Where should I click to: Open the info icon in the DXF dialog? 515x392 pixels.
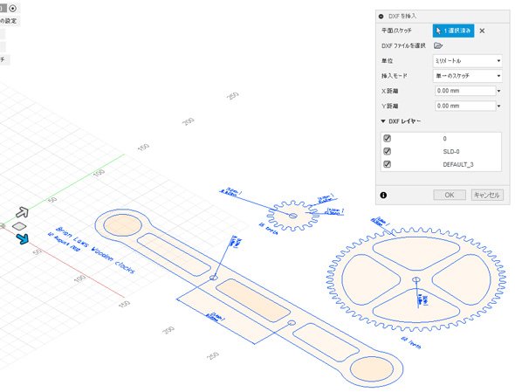(383, 196)
